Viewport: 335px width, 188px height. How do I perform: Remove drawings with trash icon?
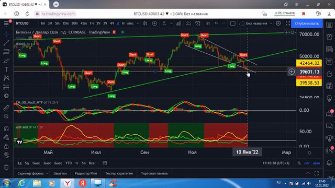[x=6, y=167]
